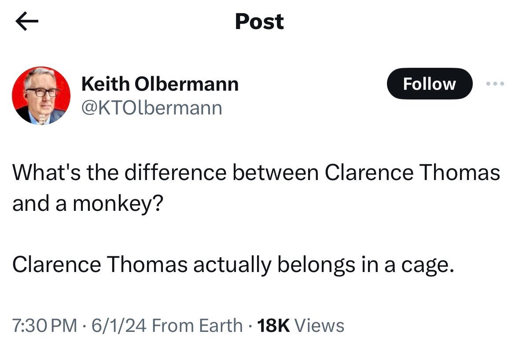Open the 18K view count
This screenshot has height=353, width=519.
click(x=272, y=326)
